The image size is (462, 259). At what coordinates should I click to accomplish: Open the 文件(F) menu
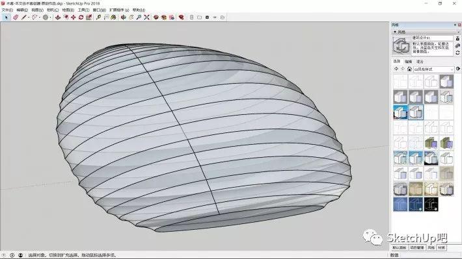coord(7,10)
